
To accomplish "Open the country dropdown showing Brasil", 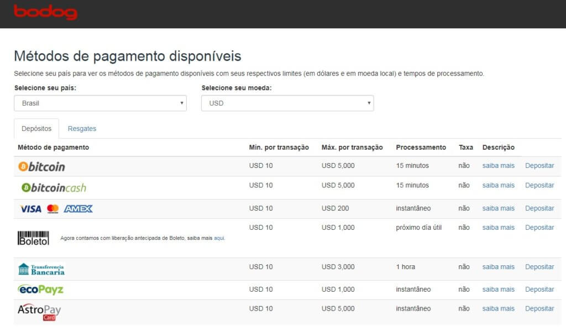I will [101, 103].
